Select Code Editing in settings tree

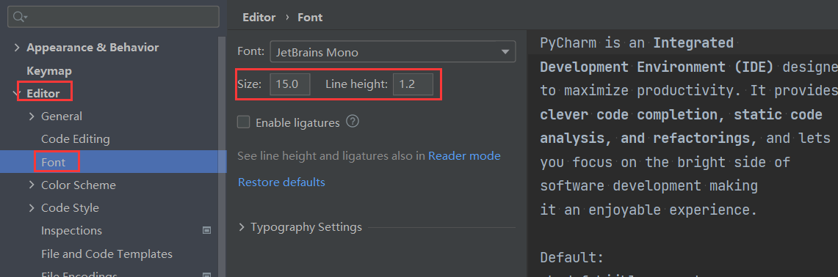tap(76, 139)
